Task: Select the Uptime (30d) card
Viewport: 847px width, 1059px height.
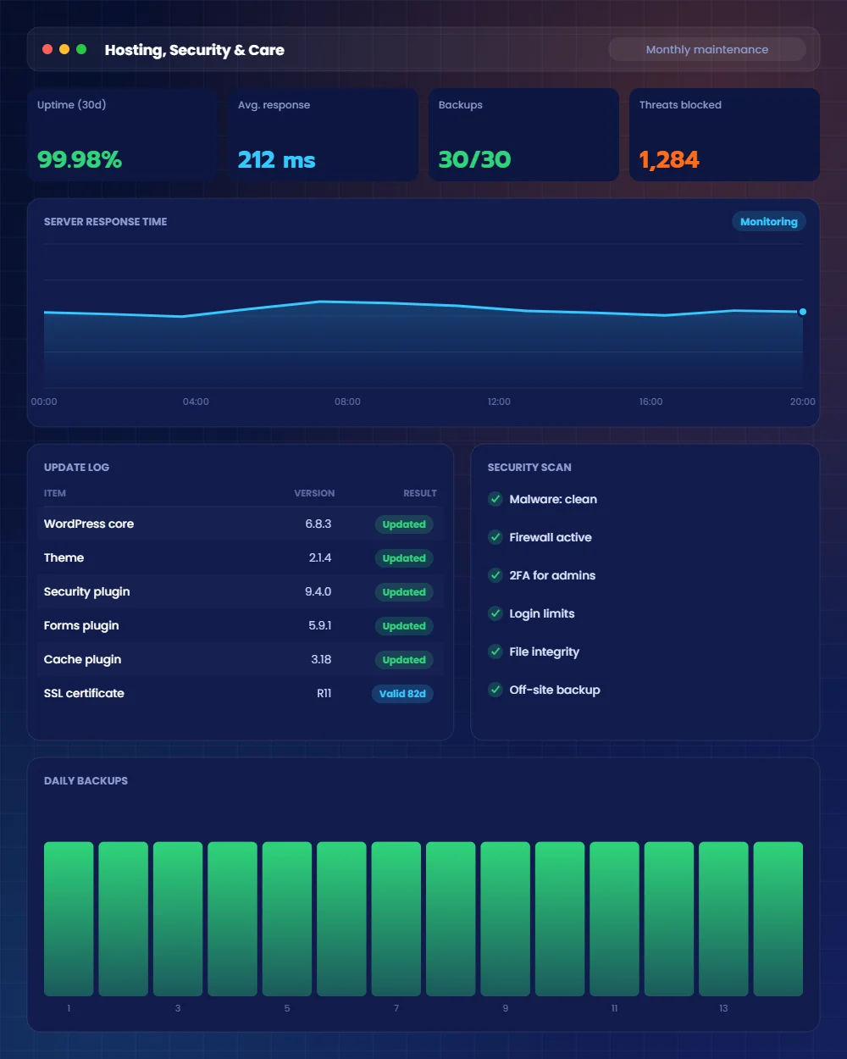Action: [122, 135]
